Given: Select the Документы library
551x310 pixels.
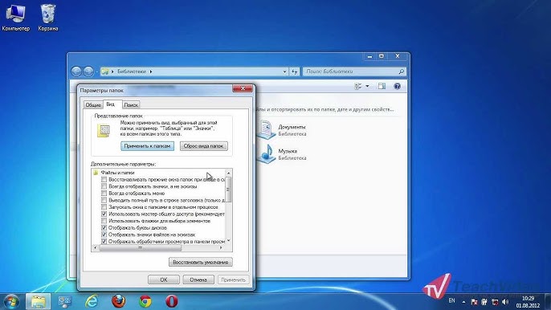Looking at the screenshot, I should tap(283, 129).
